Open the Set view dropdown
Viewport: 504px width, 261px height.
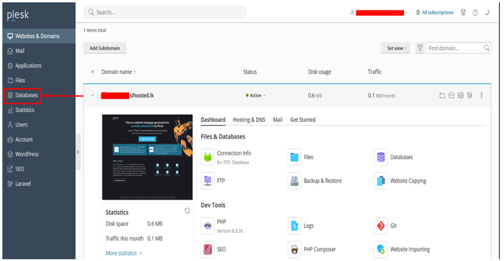tap(397, 48)
